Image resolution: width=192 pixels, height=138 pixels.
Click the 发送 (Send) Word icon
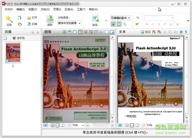tap(95, 19)
